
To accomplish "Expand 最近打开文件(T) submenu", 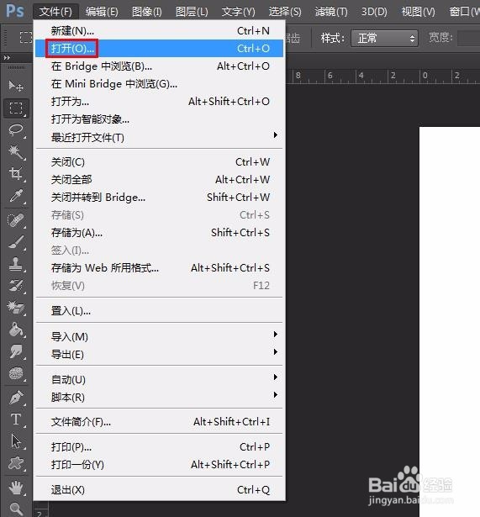I will point(160,137).
